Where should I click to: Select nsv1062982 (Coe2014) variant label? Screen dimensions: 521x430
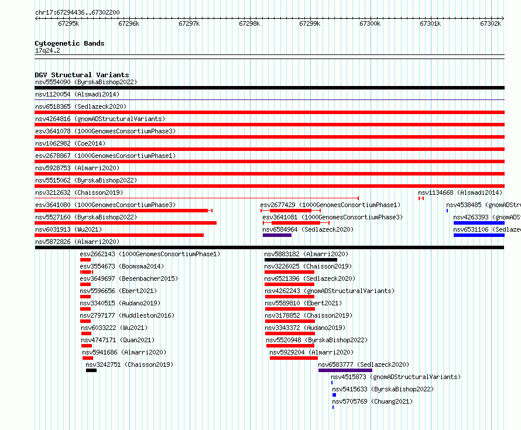(x=70, y=143)
